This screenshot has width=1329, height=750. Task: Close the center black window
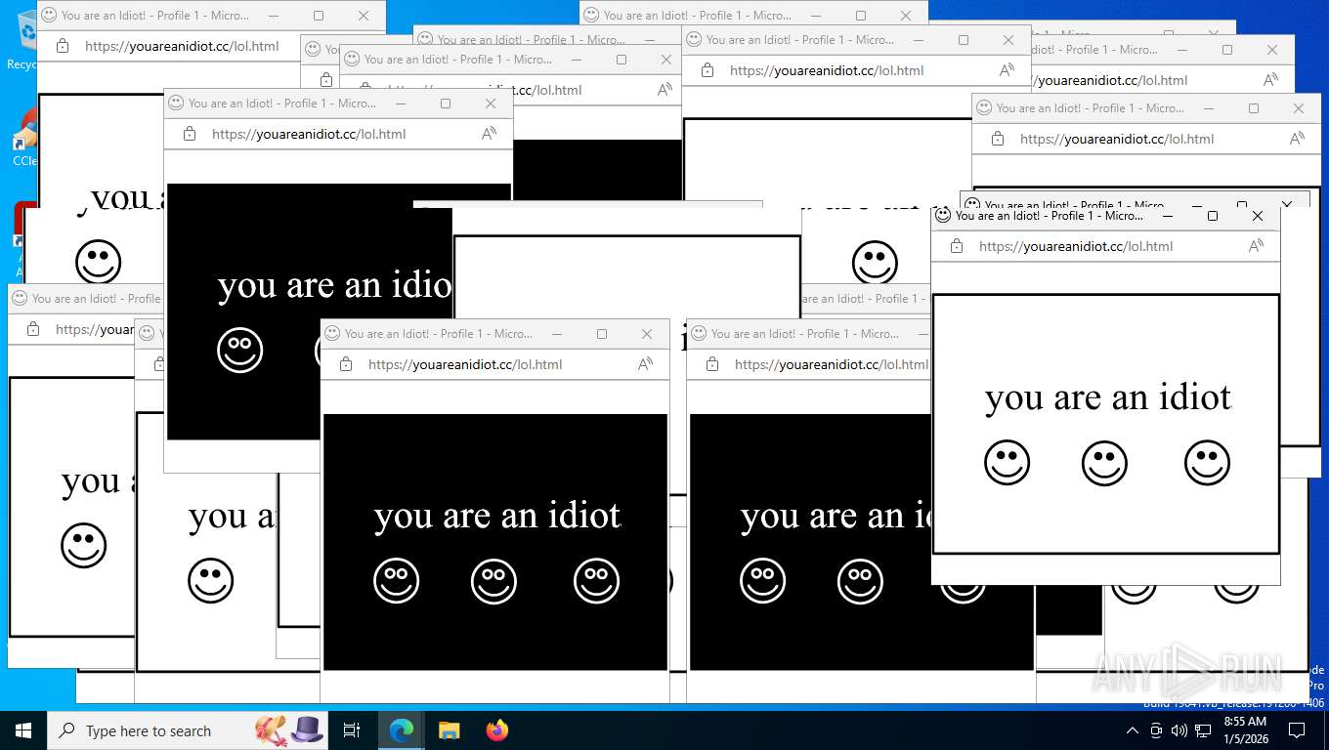[x=647, y=334]
